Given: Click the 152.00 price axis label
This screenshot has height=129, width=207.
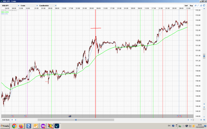Looking at the screenshot, I should tap(198, 41).
